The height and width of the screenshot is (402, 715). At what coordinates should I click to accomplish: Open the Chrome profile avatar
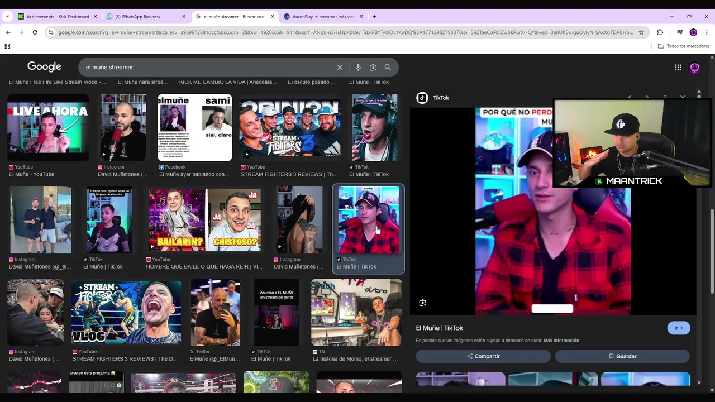[x=693, y=32]
